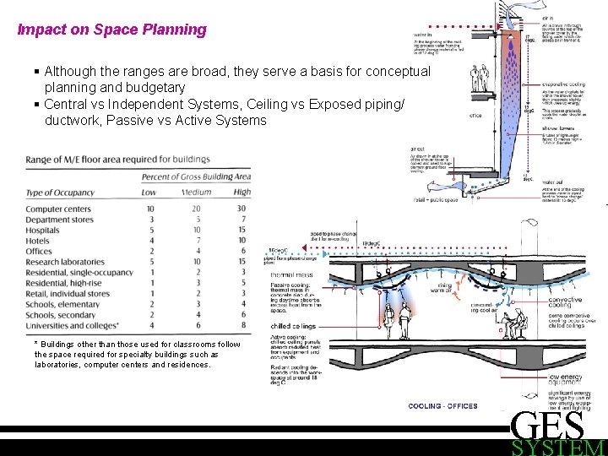This screenshot has height=456, width=608.
Task: Select the 'Universities and colleges*' row label
Action: point(72,326)
